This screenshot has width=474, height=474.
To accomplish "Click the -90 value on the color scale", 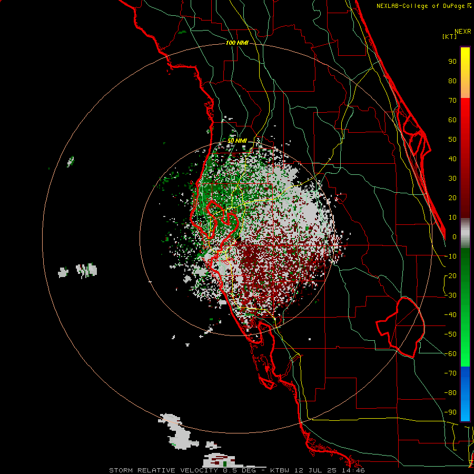I will (x=450, y=412).
